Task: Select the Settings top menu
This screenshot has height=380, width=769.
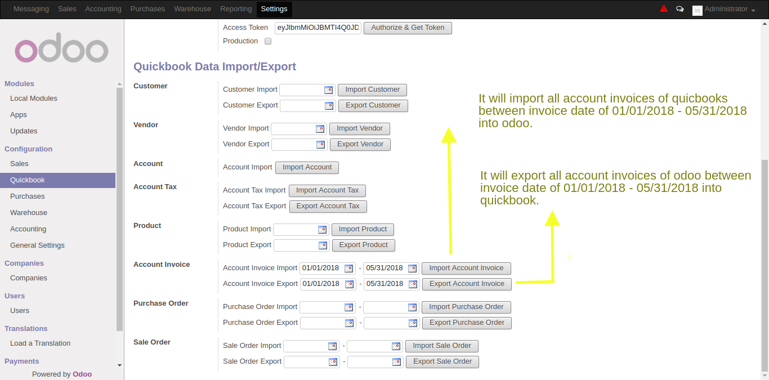Action: 274,9
